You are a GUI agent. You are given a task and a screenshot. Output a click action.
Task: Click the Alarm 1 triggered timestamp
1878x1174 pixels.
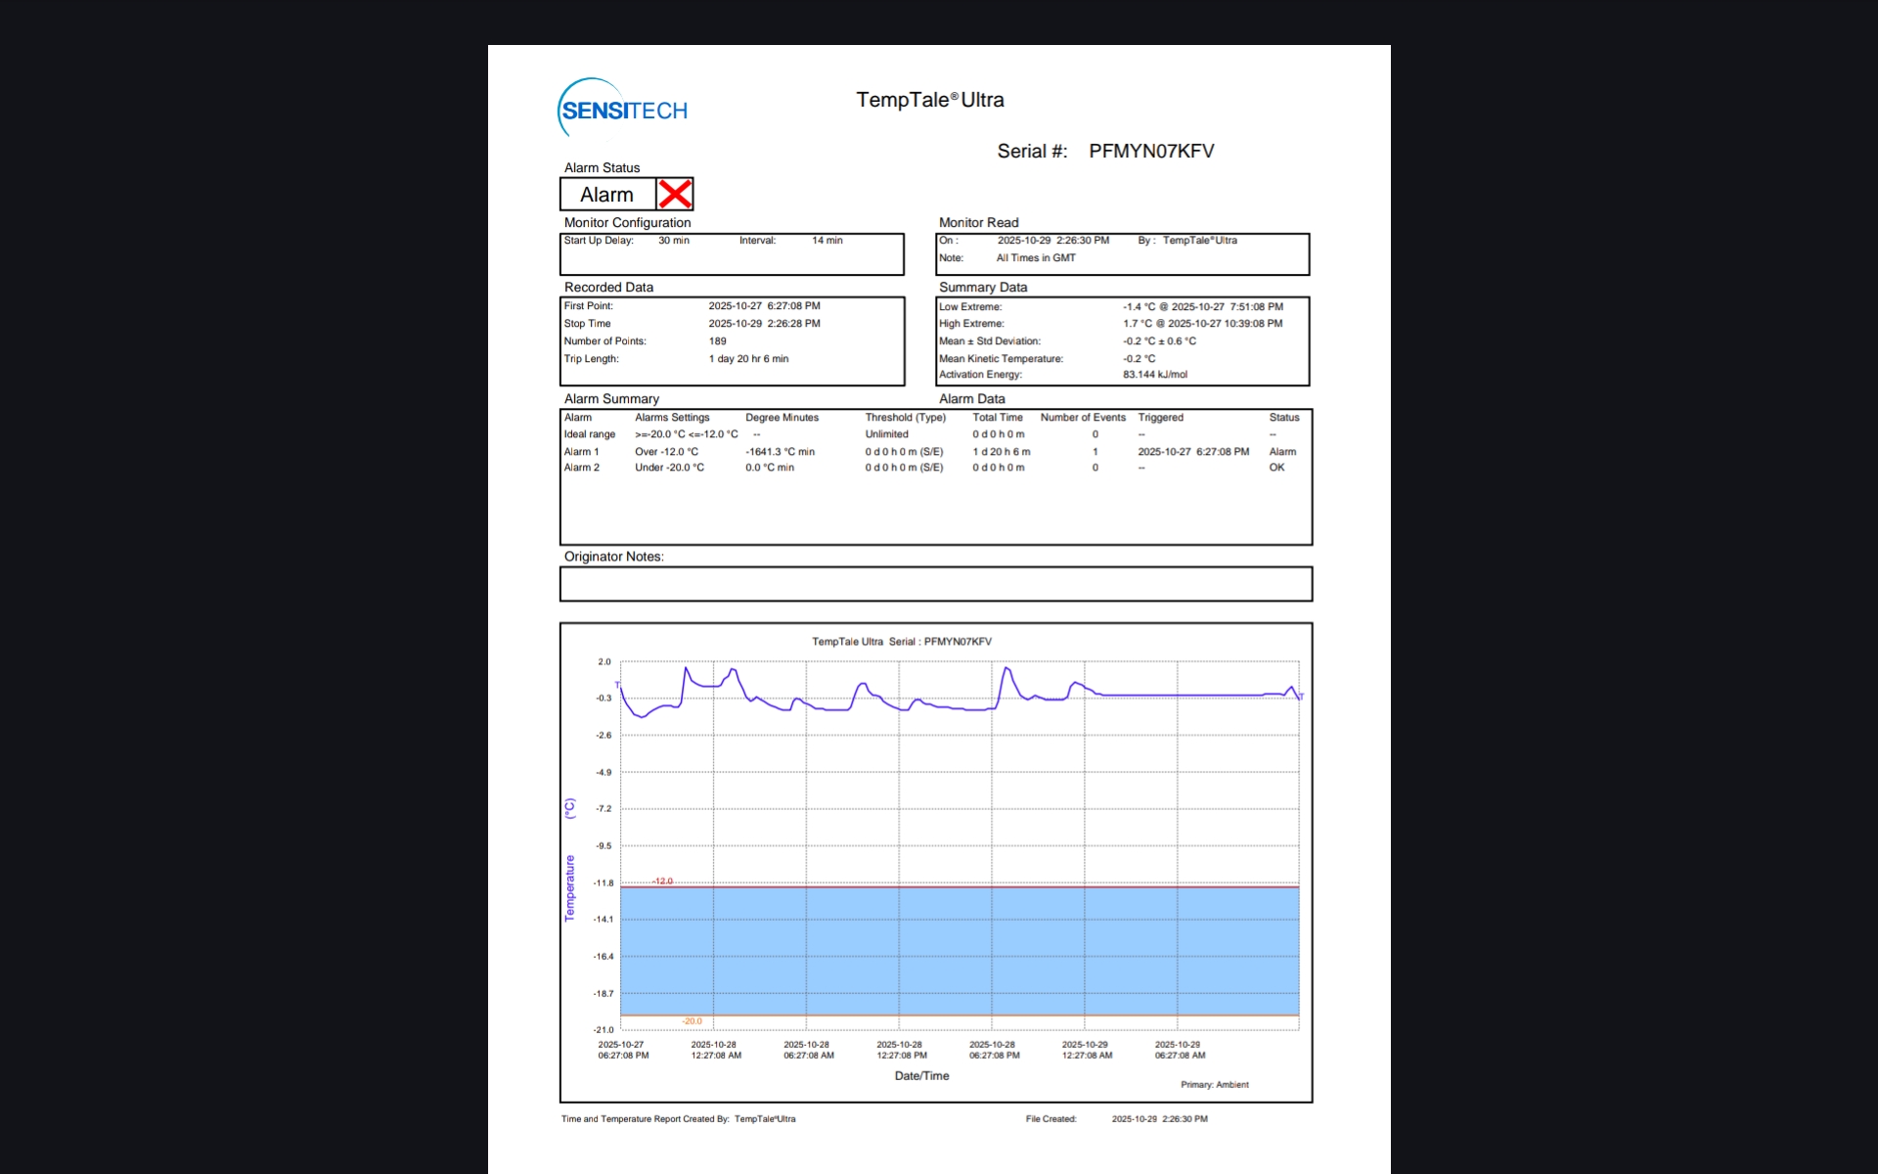1192,452
